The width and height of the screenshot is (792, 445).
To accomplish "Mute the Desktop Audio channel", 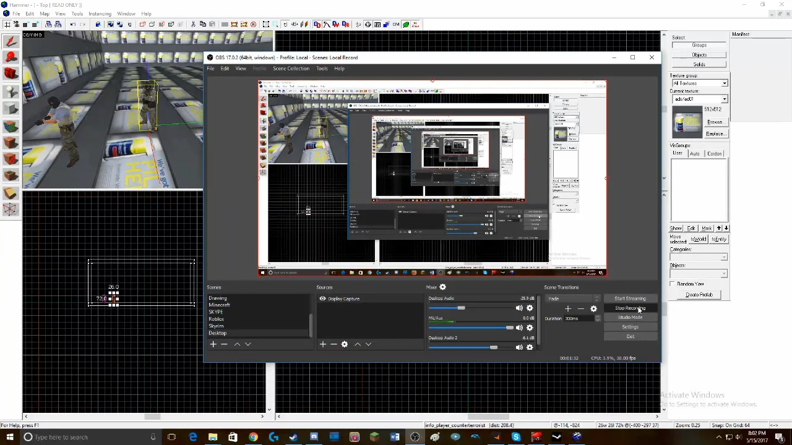I will click(519, 308).
